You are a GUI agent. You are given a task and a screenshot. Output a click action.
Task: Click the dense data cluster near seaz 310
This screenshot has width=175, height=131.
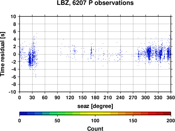pos(149,53)
